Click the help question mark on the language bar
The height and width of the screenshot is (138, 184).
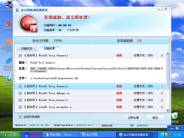(177, 128)
